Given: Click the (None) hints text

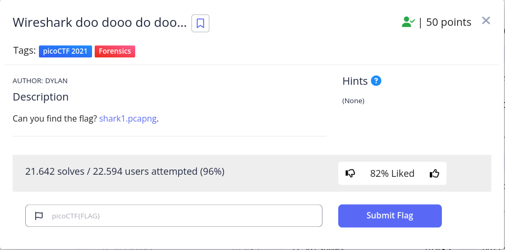Looking at the screenshot, I should pos(353,101).
